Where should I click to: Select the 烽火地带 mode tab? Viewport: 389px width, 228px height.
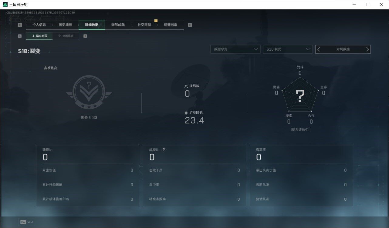(39, 36)
